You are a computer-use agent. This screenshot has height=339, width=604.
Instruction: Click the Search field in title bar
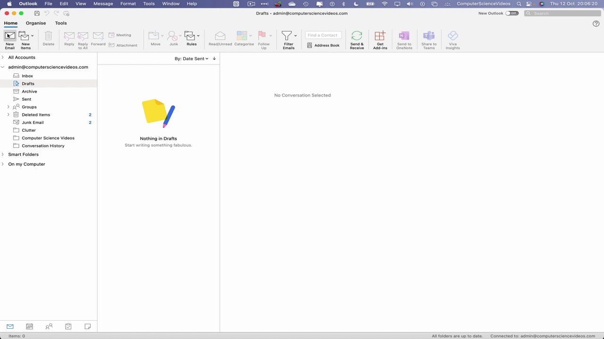click(x=562, y=13)
